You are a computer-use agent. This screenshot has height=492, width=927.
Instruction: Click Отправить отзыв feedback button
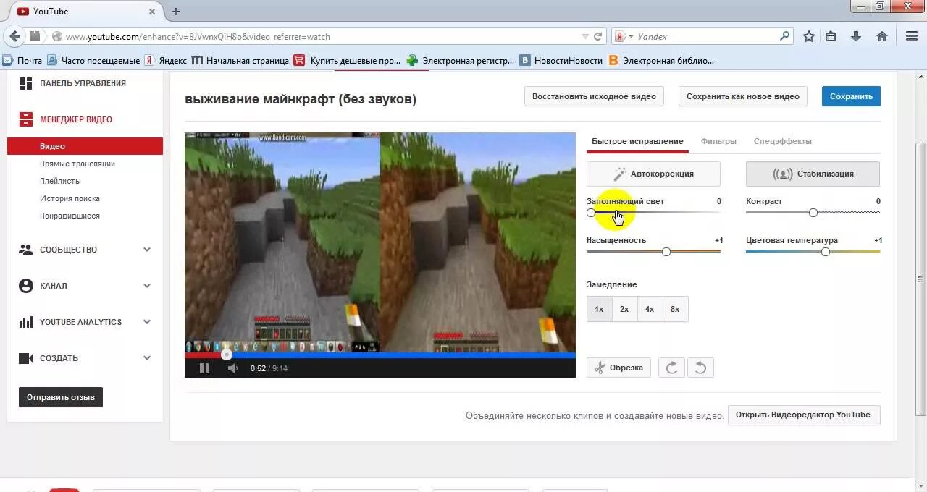(61, 397)
